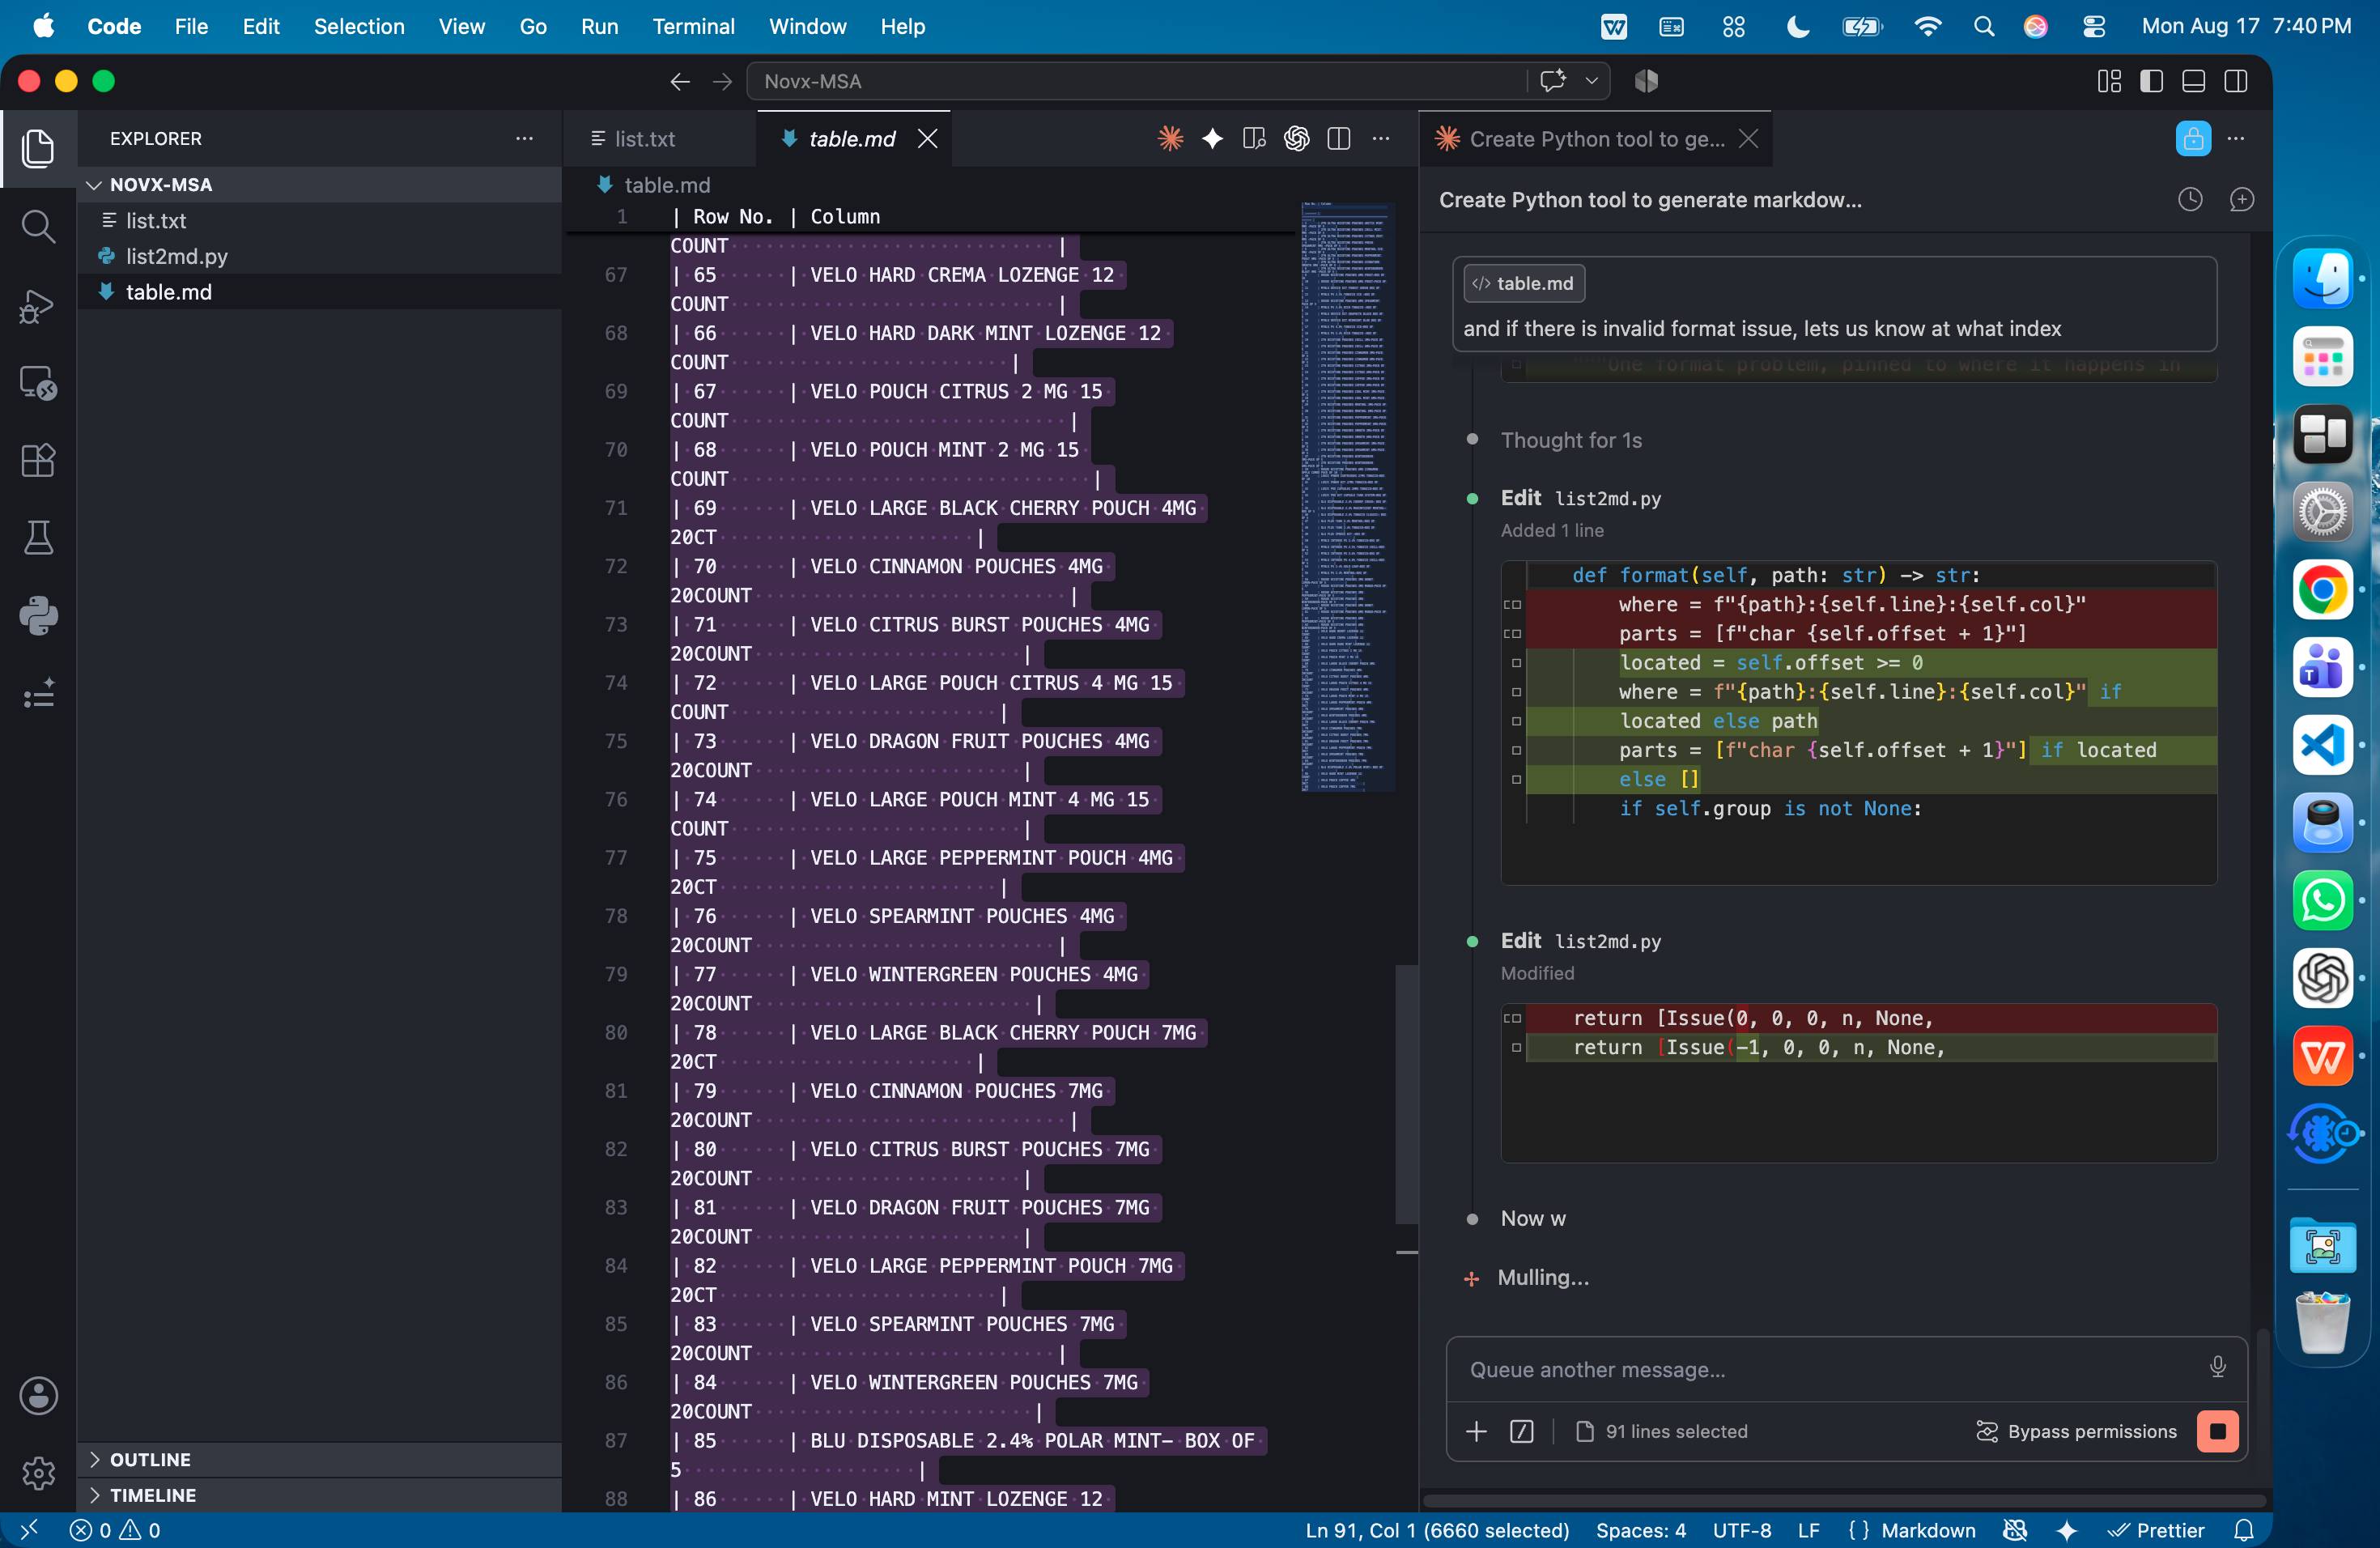Toggle primary side bar visibility
Image resolution: width=2380 pixels, height=1548 pixels.
2151,81
